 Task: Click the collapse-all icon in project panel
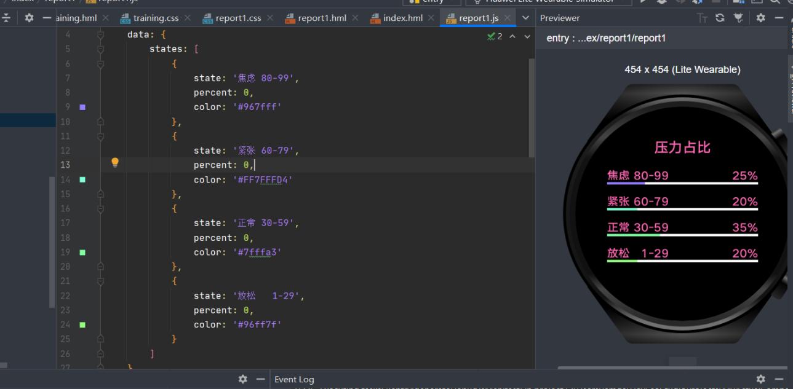[6, 18]
